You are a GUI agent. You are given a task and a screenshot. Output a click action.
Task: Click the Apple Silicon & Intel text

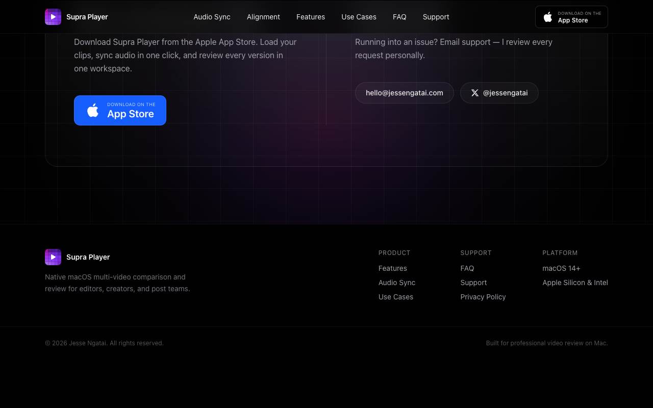coord(575,283)
